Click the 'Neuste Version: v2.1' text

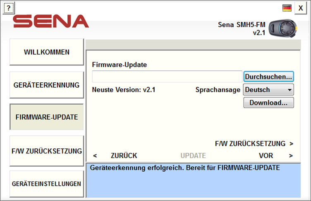click(x=124, y=90)
